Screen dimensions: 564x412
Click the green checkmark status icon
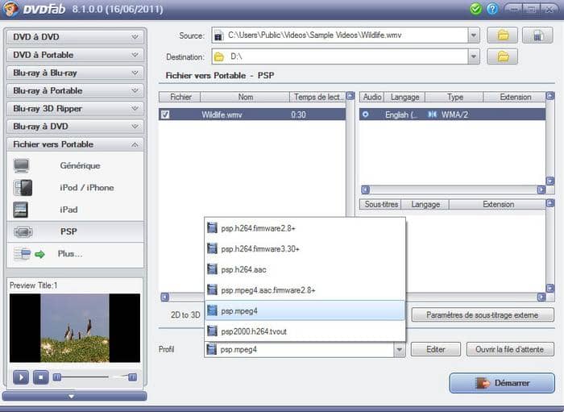475,9
